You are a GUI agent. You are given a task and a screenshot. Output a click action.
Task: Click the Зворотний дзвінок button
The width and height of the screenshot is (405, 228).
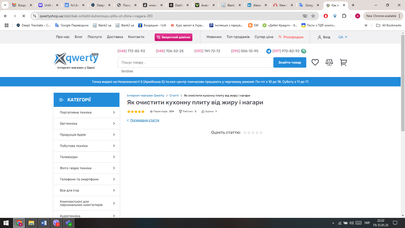click(173, 37)
